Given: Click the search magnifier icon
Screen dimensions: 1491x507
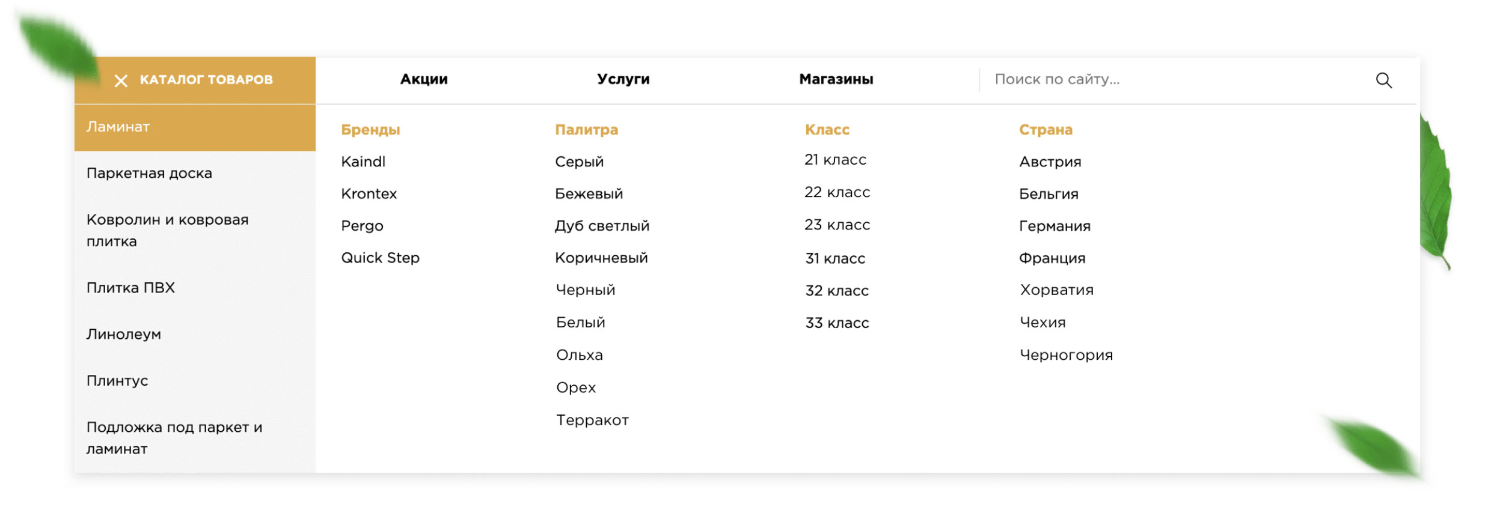Looking at the screenshot, I should tap(1383, 80).
